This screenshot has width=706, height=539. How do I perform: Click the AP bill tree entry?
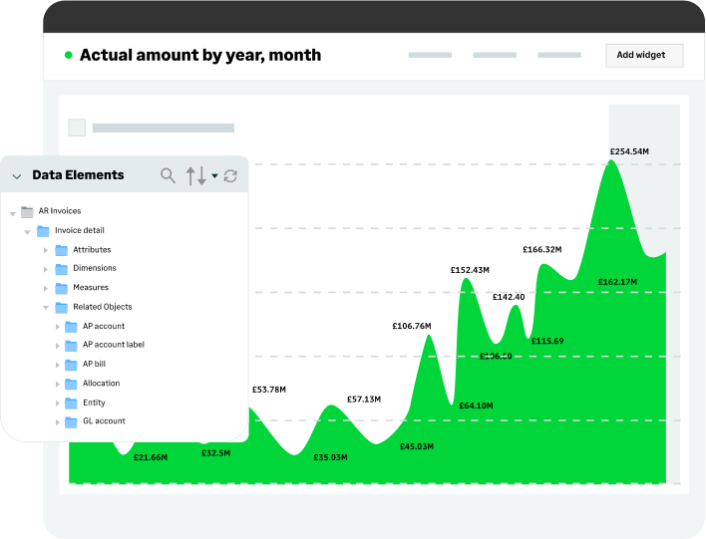(x=94, y=364)
